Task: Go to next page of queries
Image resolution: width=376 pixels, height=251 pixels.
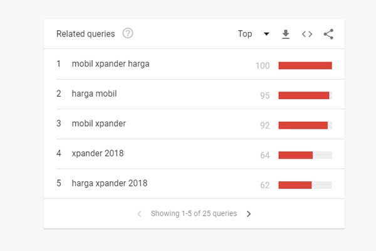Action: 249,213
